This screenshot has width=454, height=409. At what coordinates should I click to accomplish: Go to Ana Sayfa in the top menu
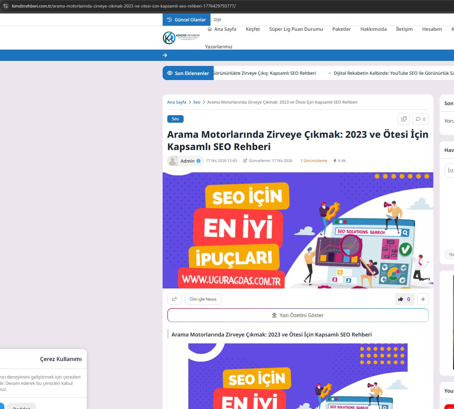coord(222,29)
